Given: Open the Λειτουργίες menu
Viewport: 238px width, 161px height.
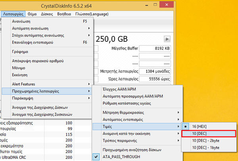Looking at the screenshot, I should pos(13,14).
